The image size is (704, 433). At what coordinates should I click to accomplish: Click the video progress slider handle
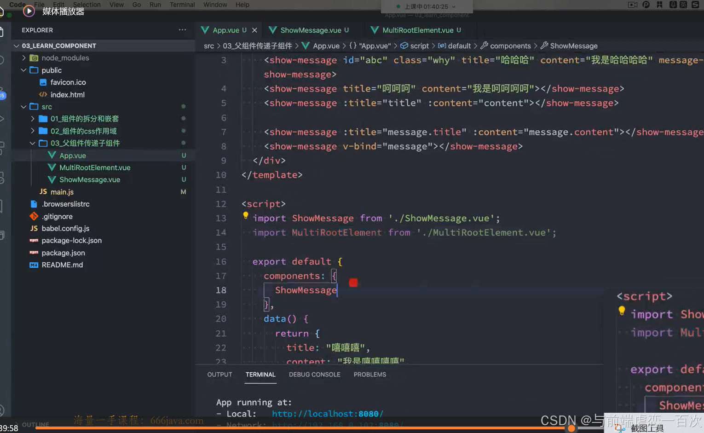571,428
